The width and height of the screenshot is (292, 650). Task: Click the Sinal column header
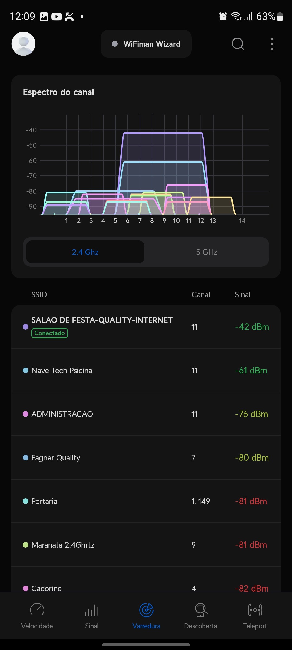(x=243, y=295)
